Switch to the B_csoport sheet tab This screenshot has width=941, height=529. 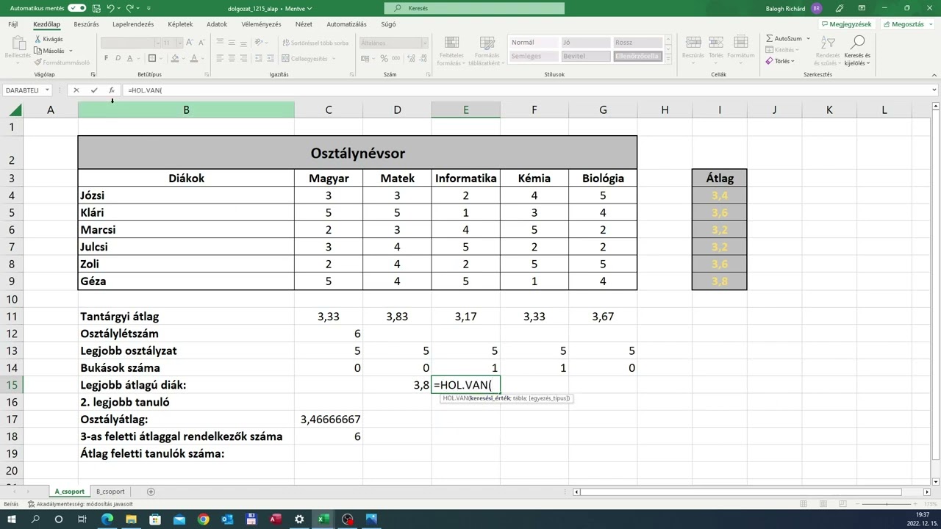tap(110, 492)
